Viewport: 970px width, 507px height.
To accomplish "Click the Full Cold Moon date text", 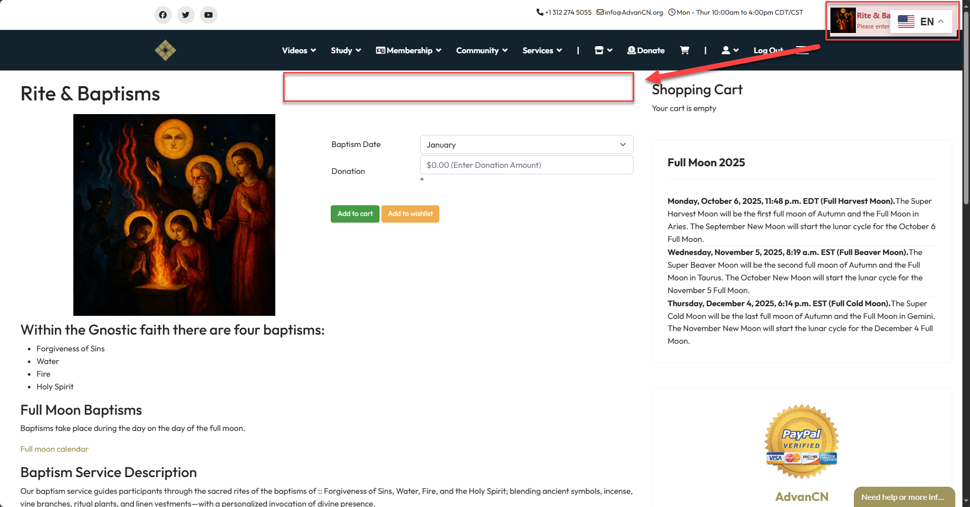I will coord(779,304).
